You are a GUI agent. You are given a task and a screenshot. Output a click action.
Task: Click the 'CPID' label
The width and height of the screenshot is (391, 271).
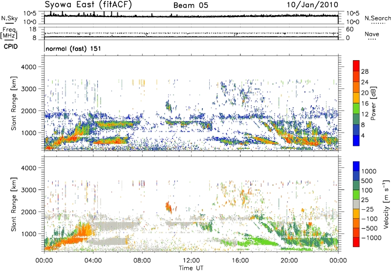pos(11,46)
